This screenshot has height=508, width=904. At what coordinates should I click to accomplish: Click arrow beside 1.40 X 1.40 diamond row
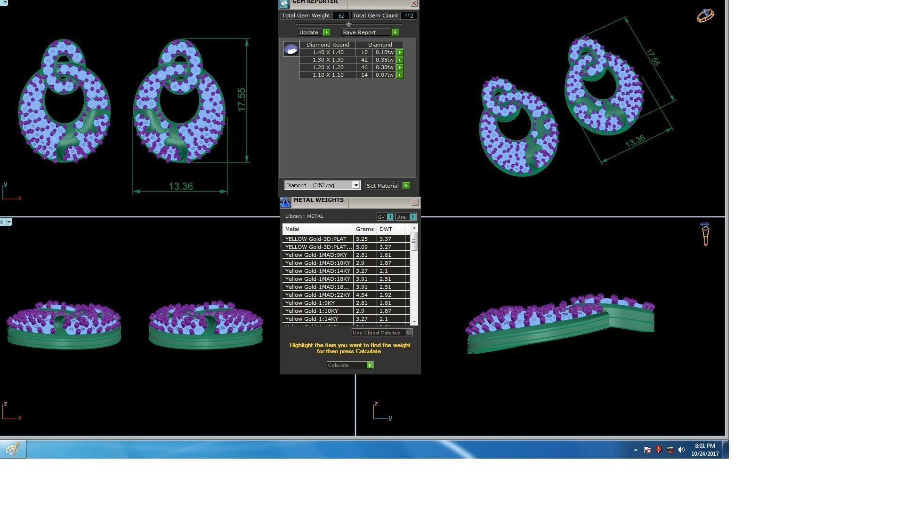click(x=400, y=53)
